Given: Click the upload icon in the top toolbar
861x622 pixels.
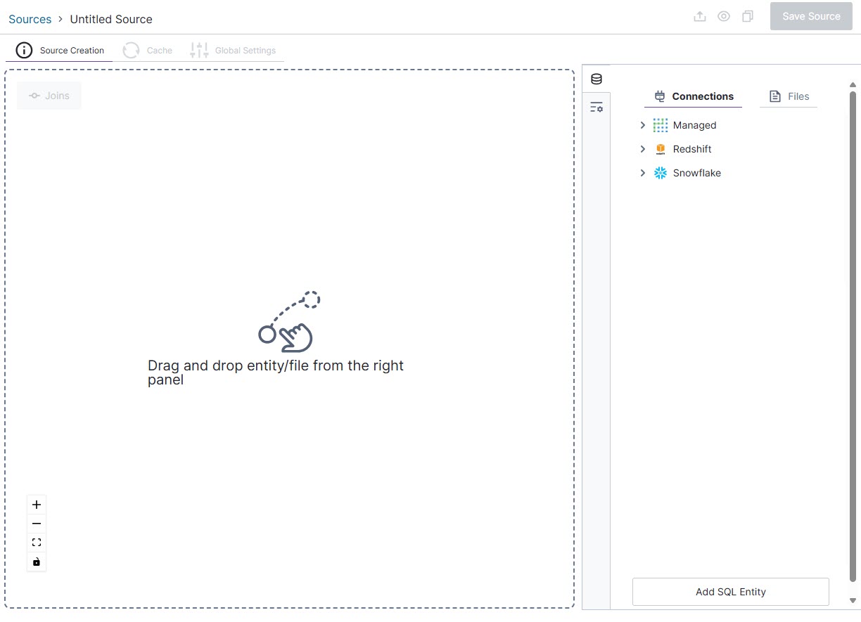Looking at the screenshot, I should point(700,15).
